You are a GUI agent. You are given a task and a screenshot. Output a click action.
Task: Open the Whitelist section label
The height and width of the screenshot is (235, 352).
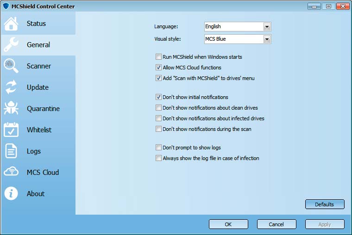(39, 130)
